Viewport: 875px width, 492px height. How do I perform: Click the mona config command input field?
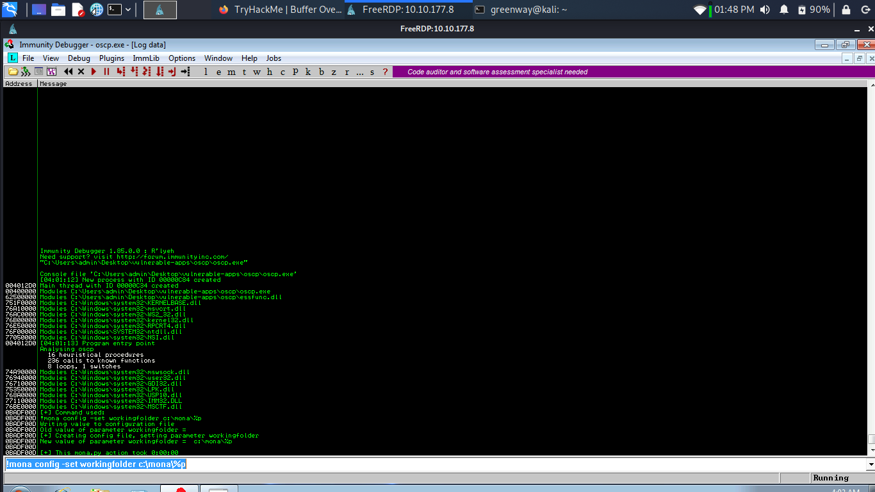click(96, 463)
